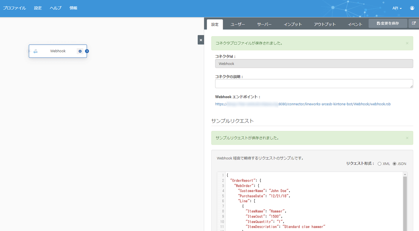Open the API dropdown in the header
The image size is (419, 231).
pyautogui.click(x=397, y=8)
